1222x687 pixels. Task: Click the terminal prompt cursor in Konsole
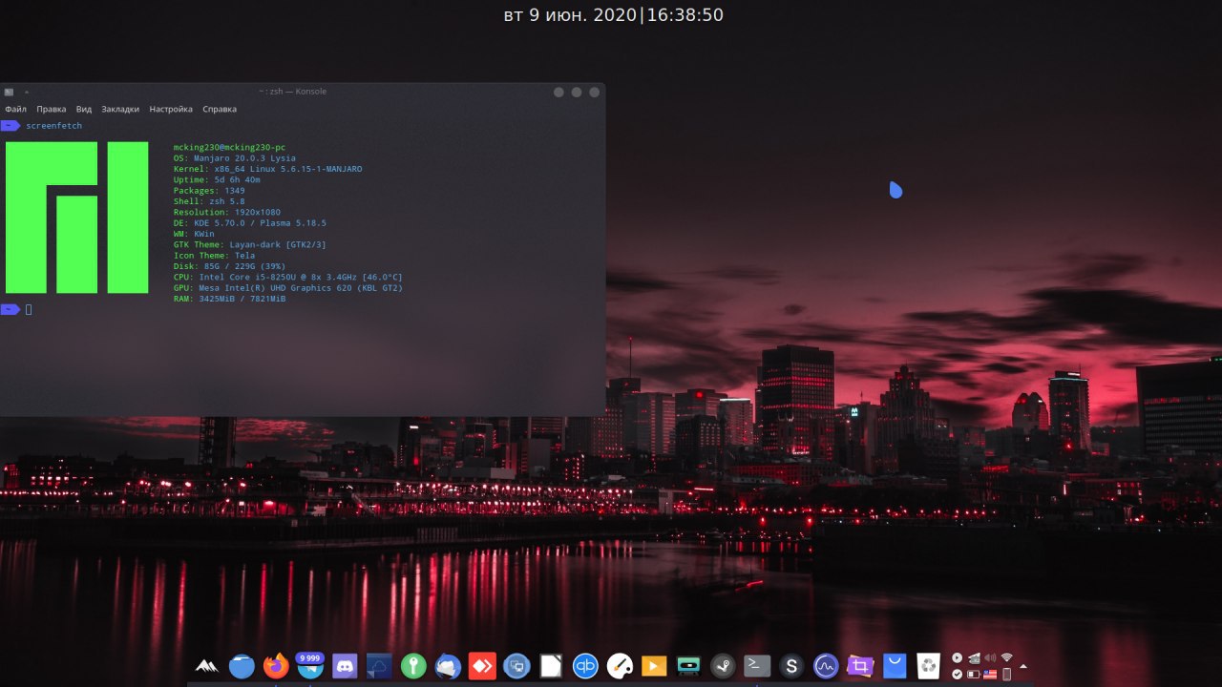[x=29, y=309]
